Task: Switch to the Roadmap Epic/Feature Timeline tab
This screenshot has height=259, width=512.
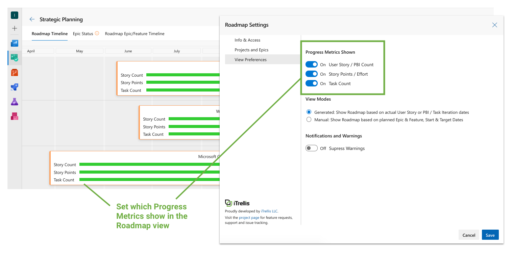Action: 135,34
